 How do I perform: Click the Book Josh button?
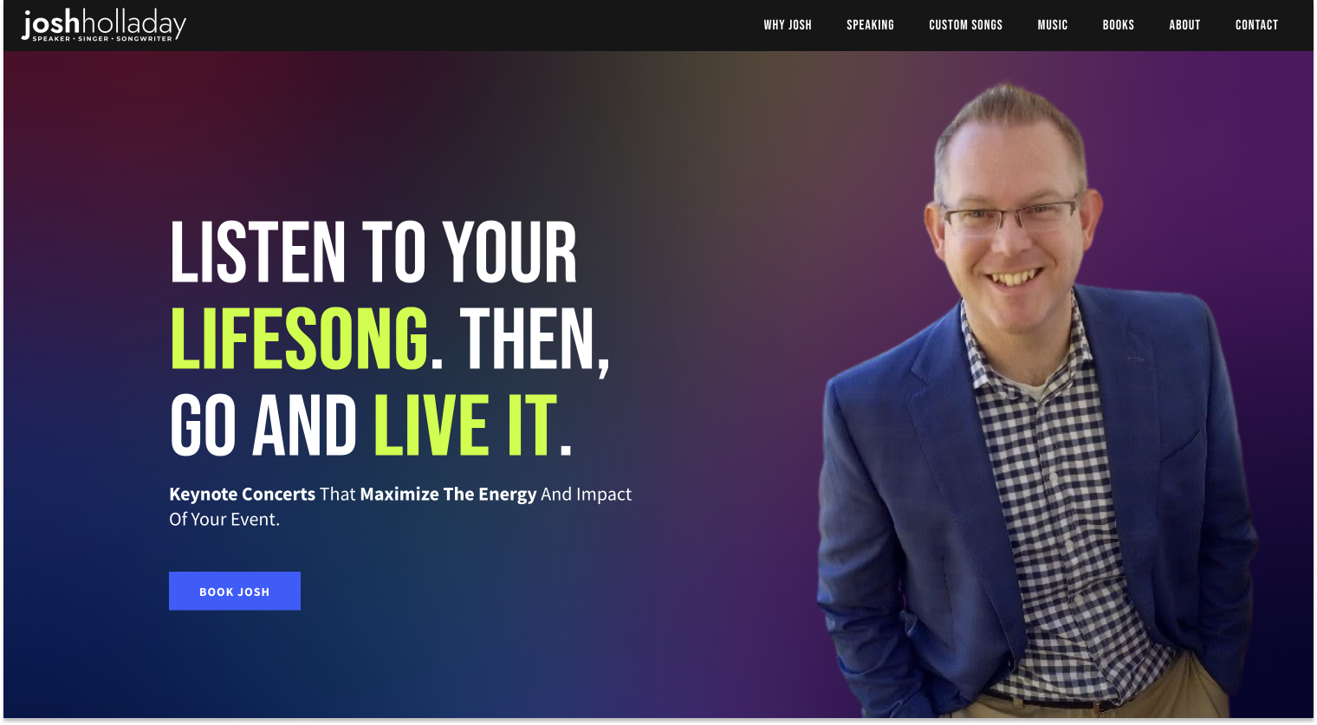pos(235,591)
